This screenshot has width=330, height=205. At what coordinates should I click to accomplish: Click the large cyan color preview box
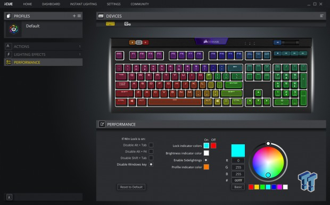(238, 151)
